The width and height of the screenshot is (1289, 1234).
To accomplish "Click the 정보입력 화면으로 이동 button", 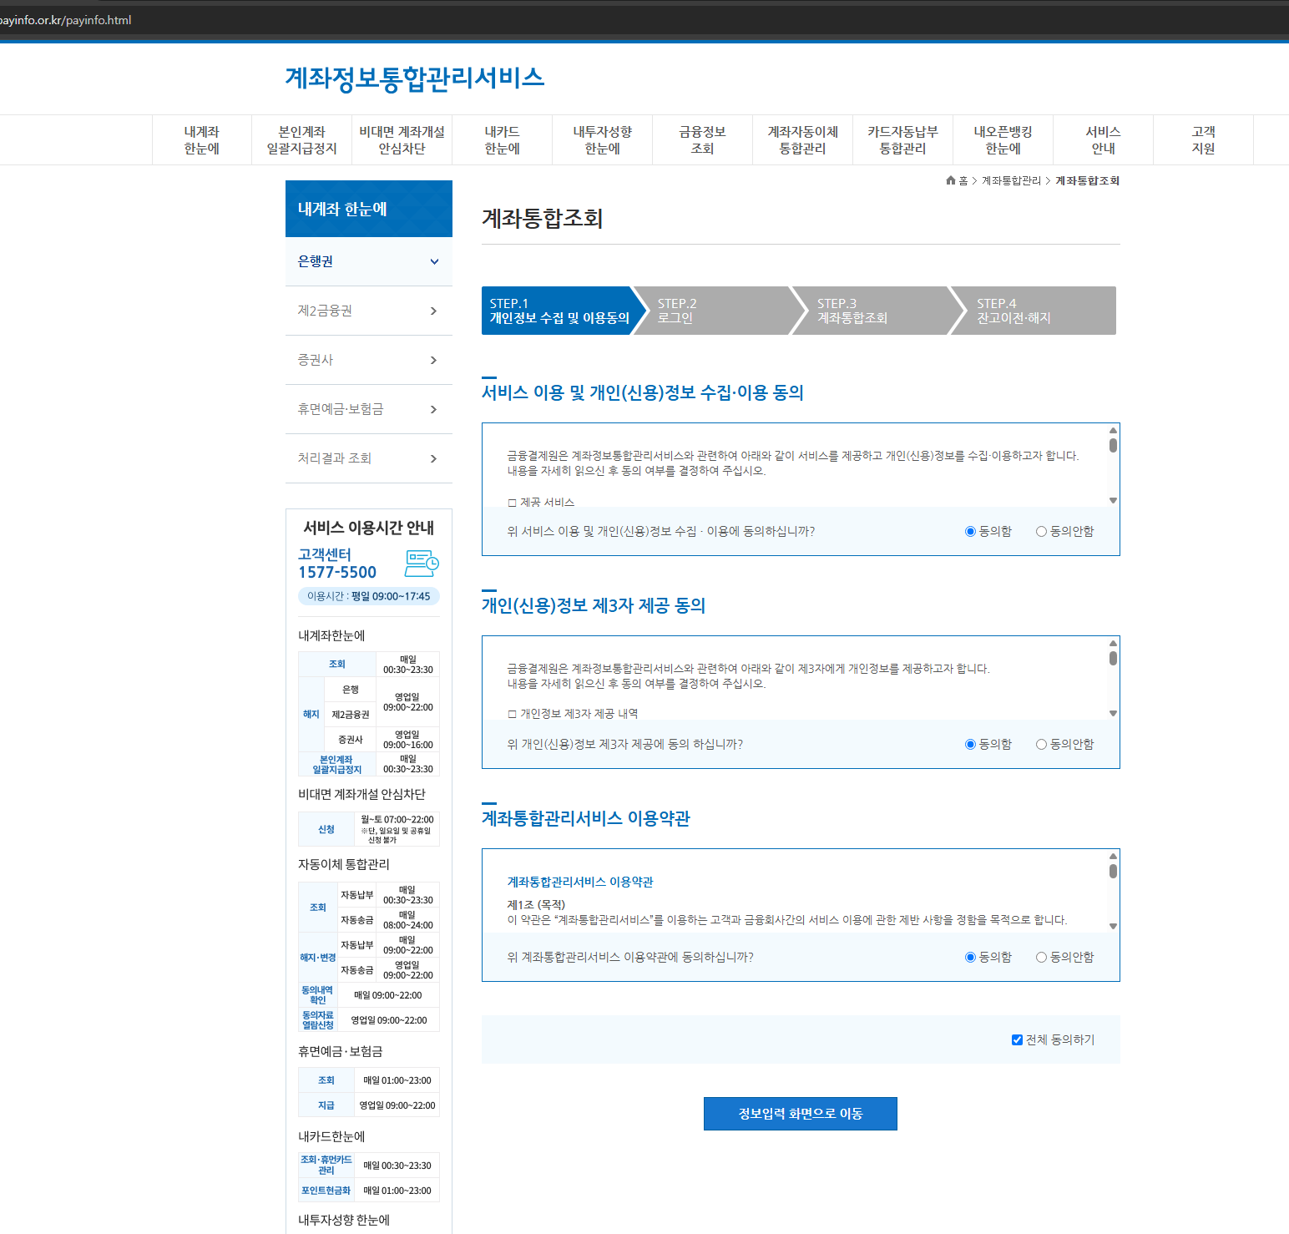I will pyautogui.click(x=800, y=1113).
